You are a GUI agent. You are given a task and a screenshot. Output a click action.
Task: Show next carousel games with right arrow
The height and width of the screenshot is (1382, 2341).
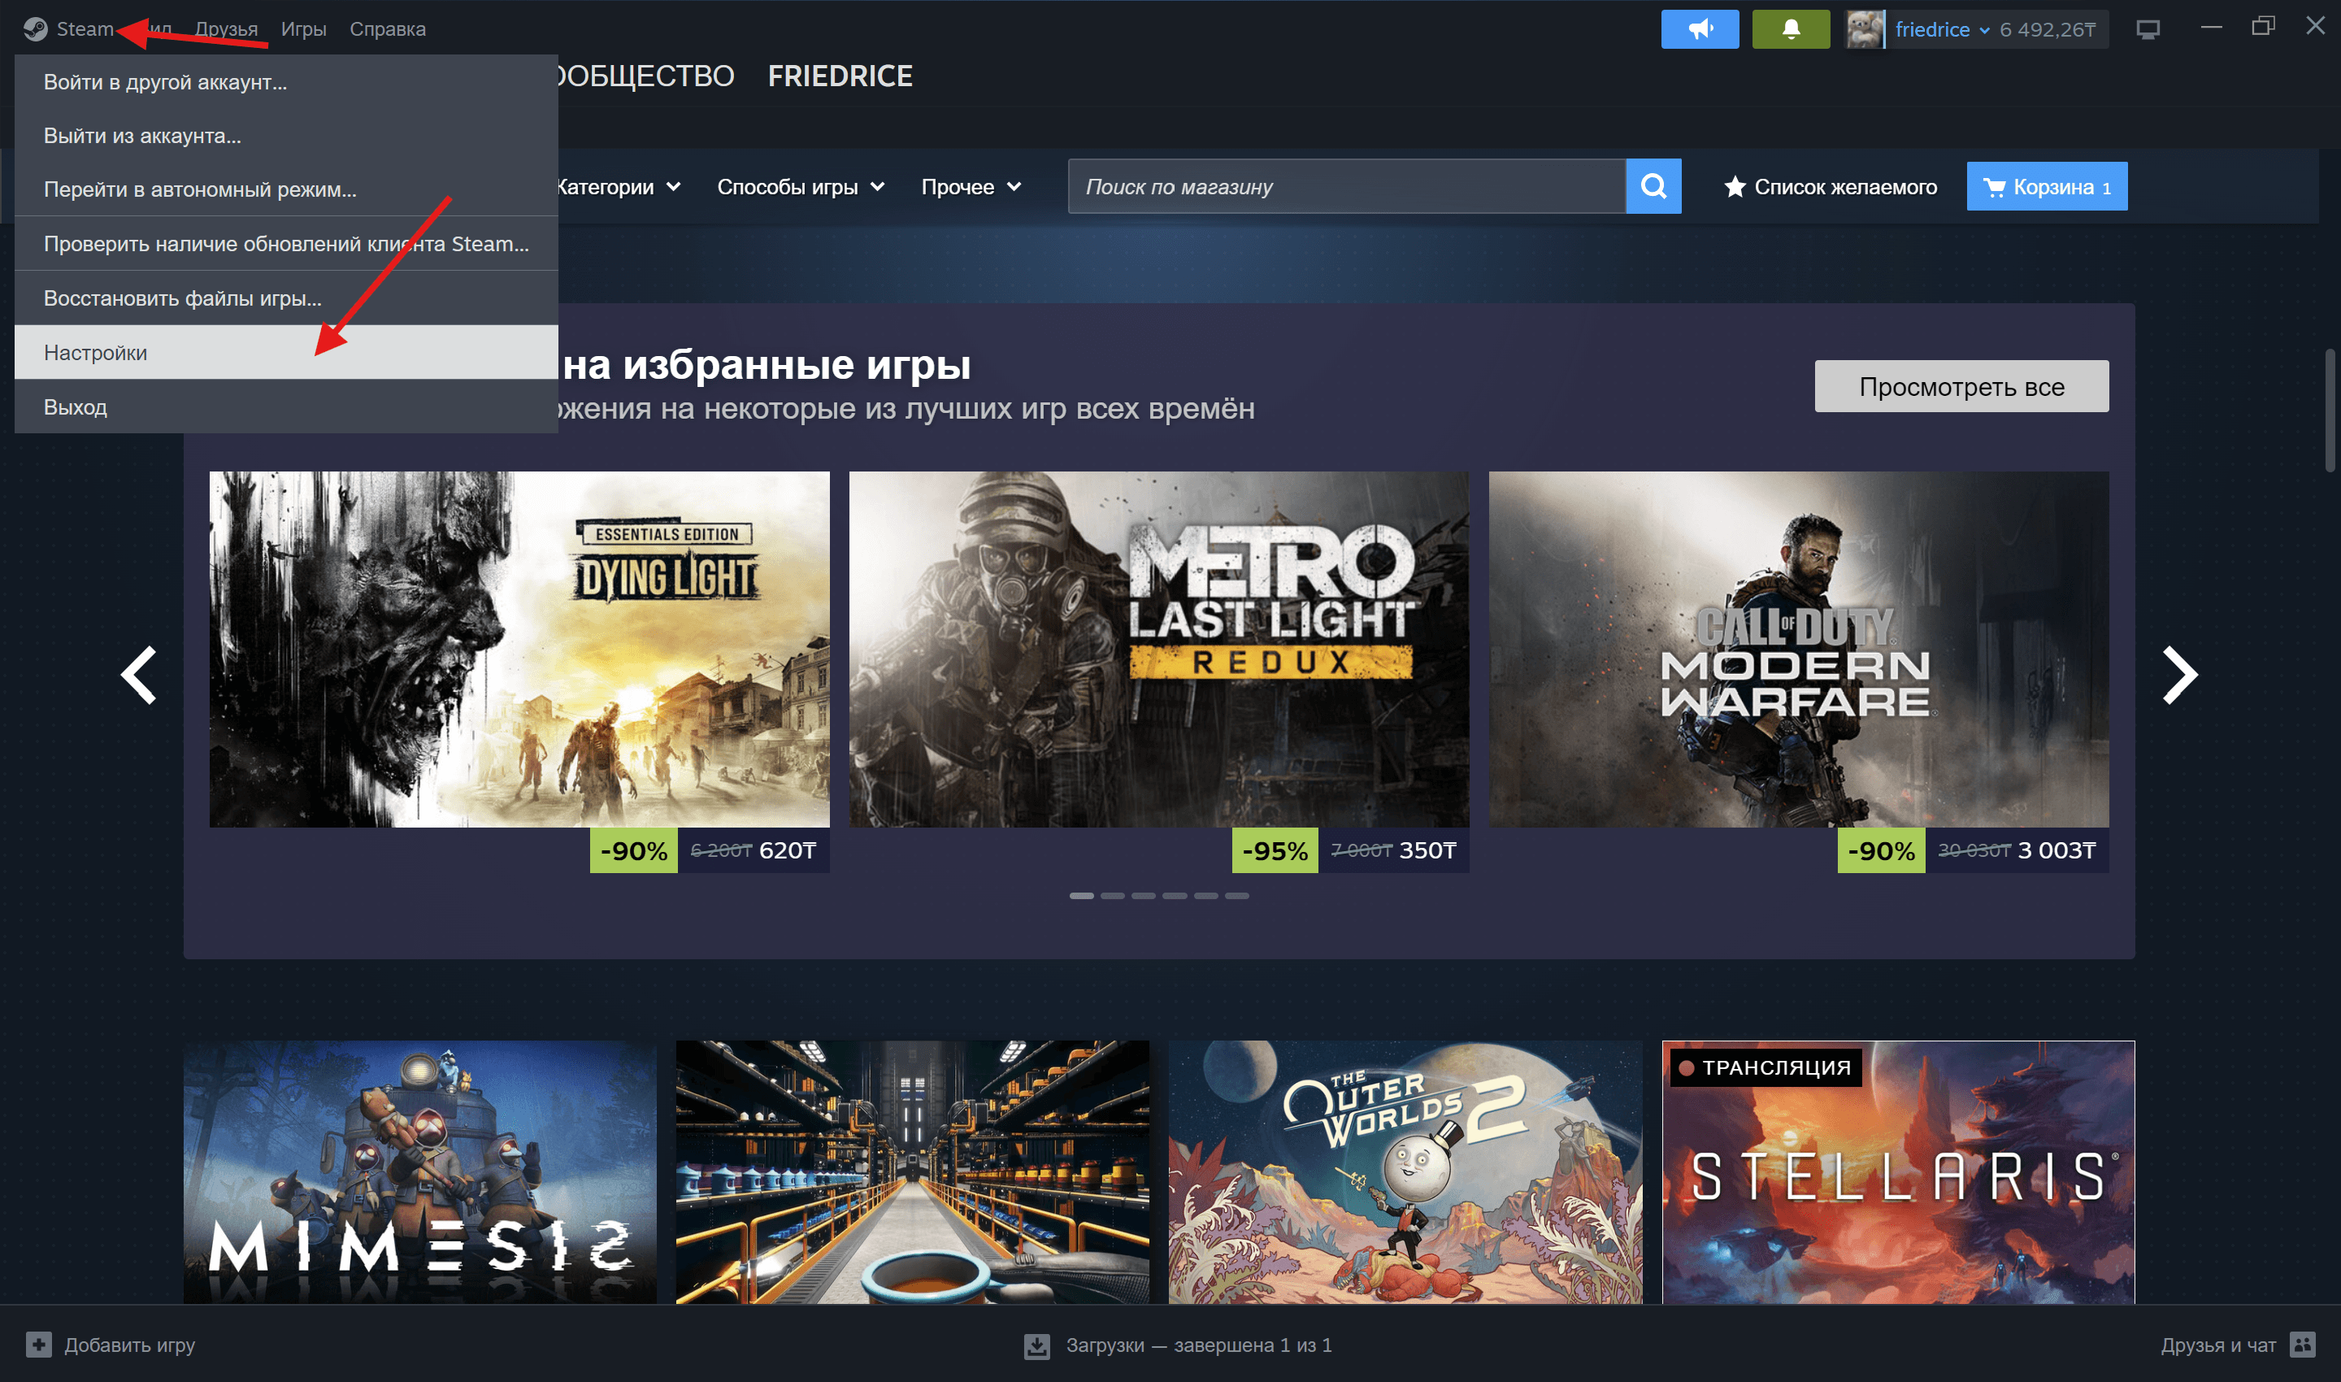click(x=2179, y=674)
